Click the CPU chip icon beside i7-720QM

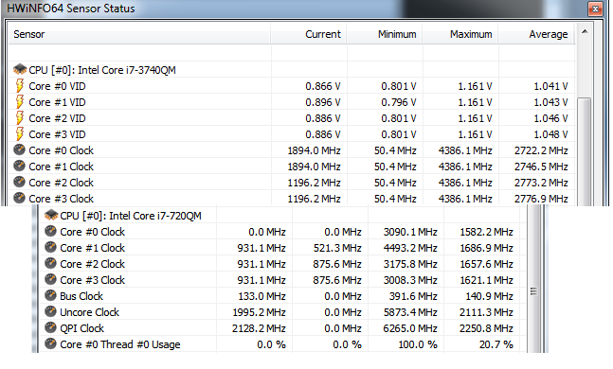click(x=51, y=215)
